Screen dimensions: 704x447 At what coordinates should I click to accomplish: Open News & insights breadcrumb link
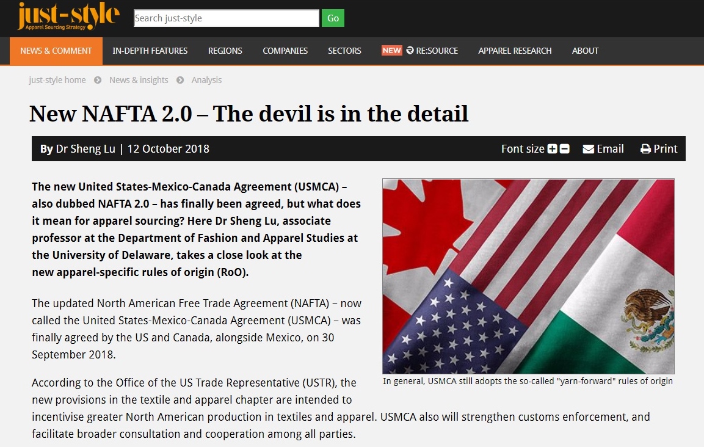tap(139, 80)
